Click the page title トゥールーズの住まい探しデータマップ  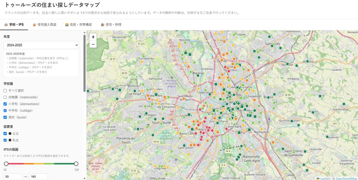52,5
